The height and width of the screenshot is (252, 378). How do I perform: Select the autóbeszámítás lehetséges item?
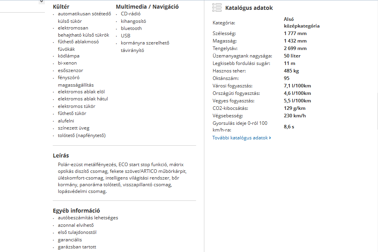(x=88, y=218)
